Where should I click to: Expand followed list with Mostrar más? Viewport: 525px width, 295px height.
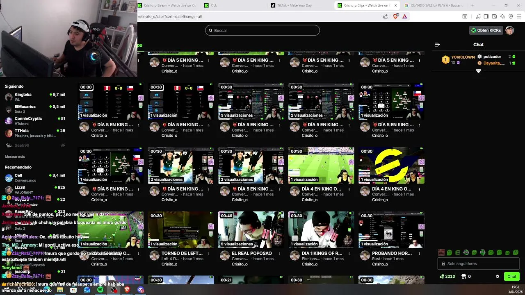[15, 157]
